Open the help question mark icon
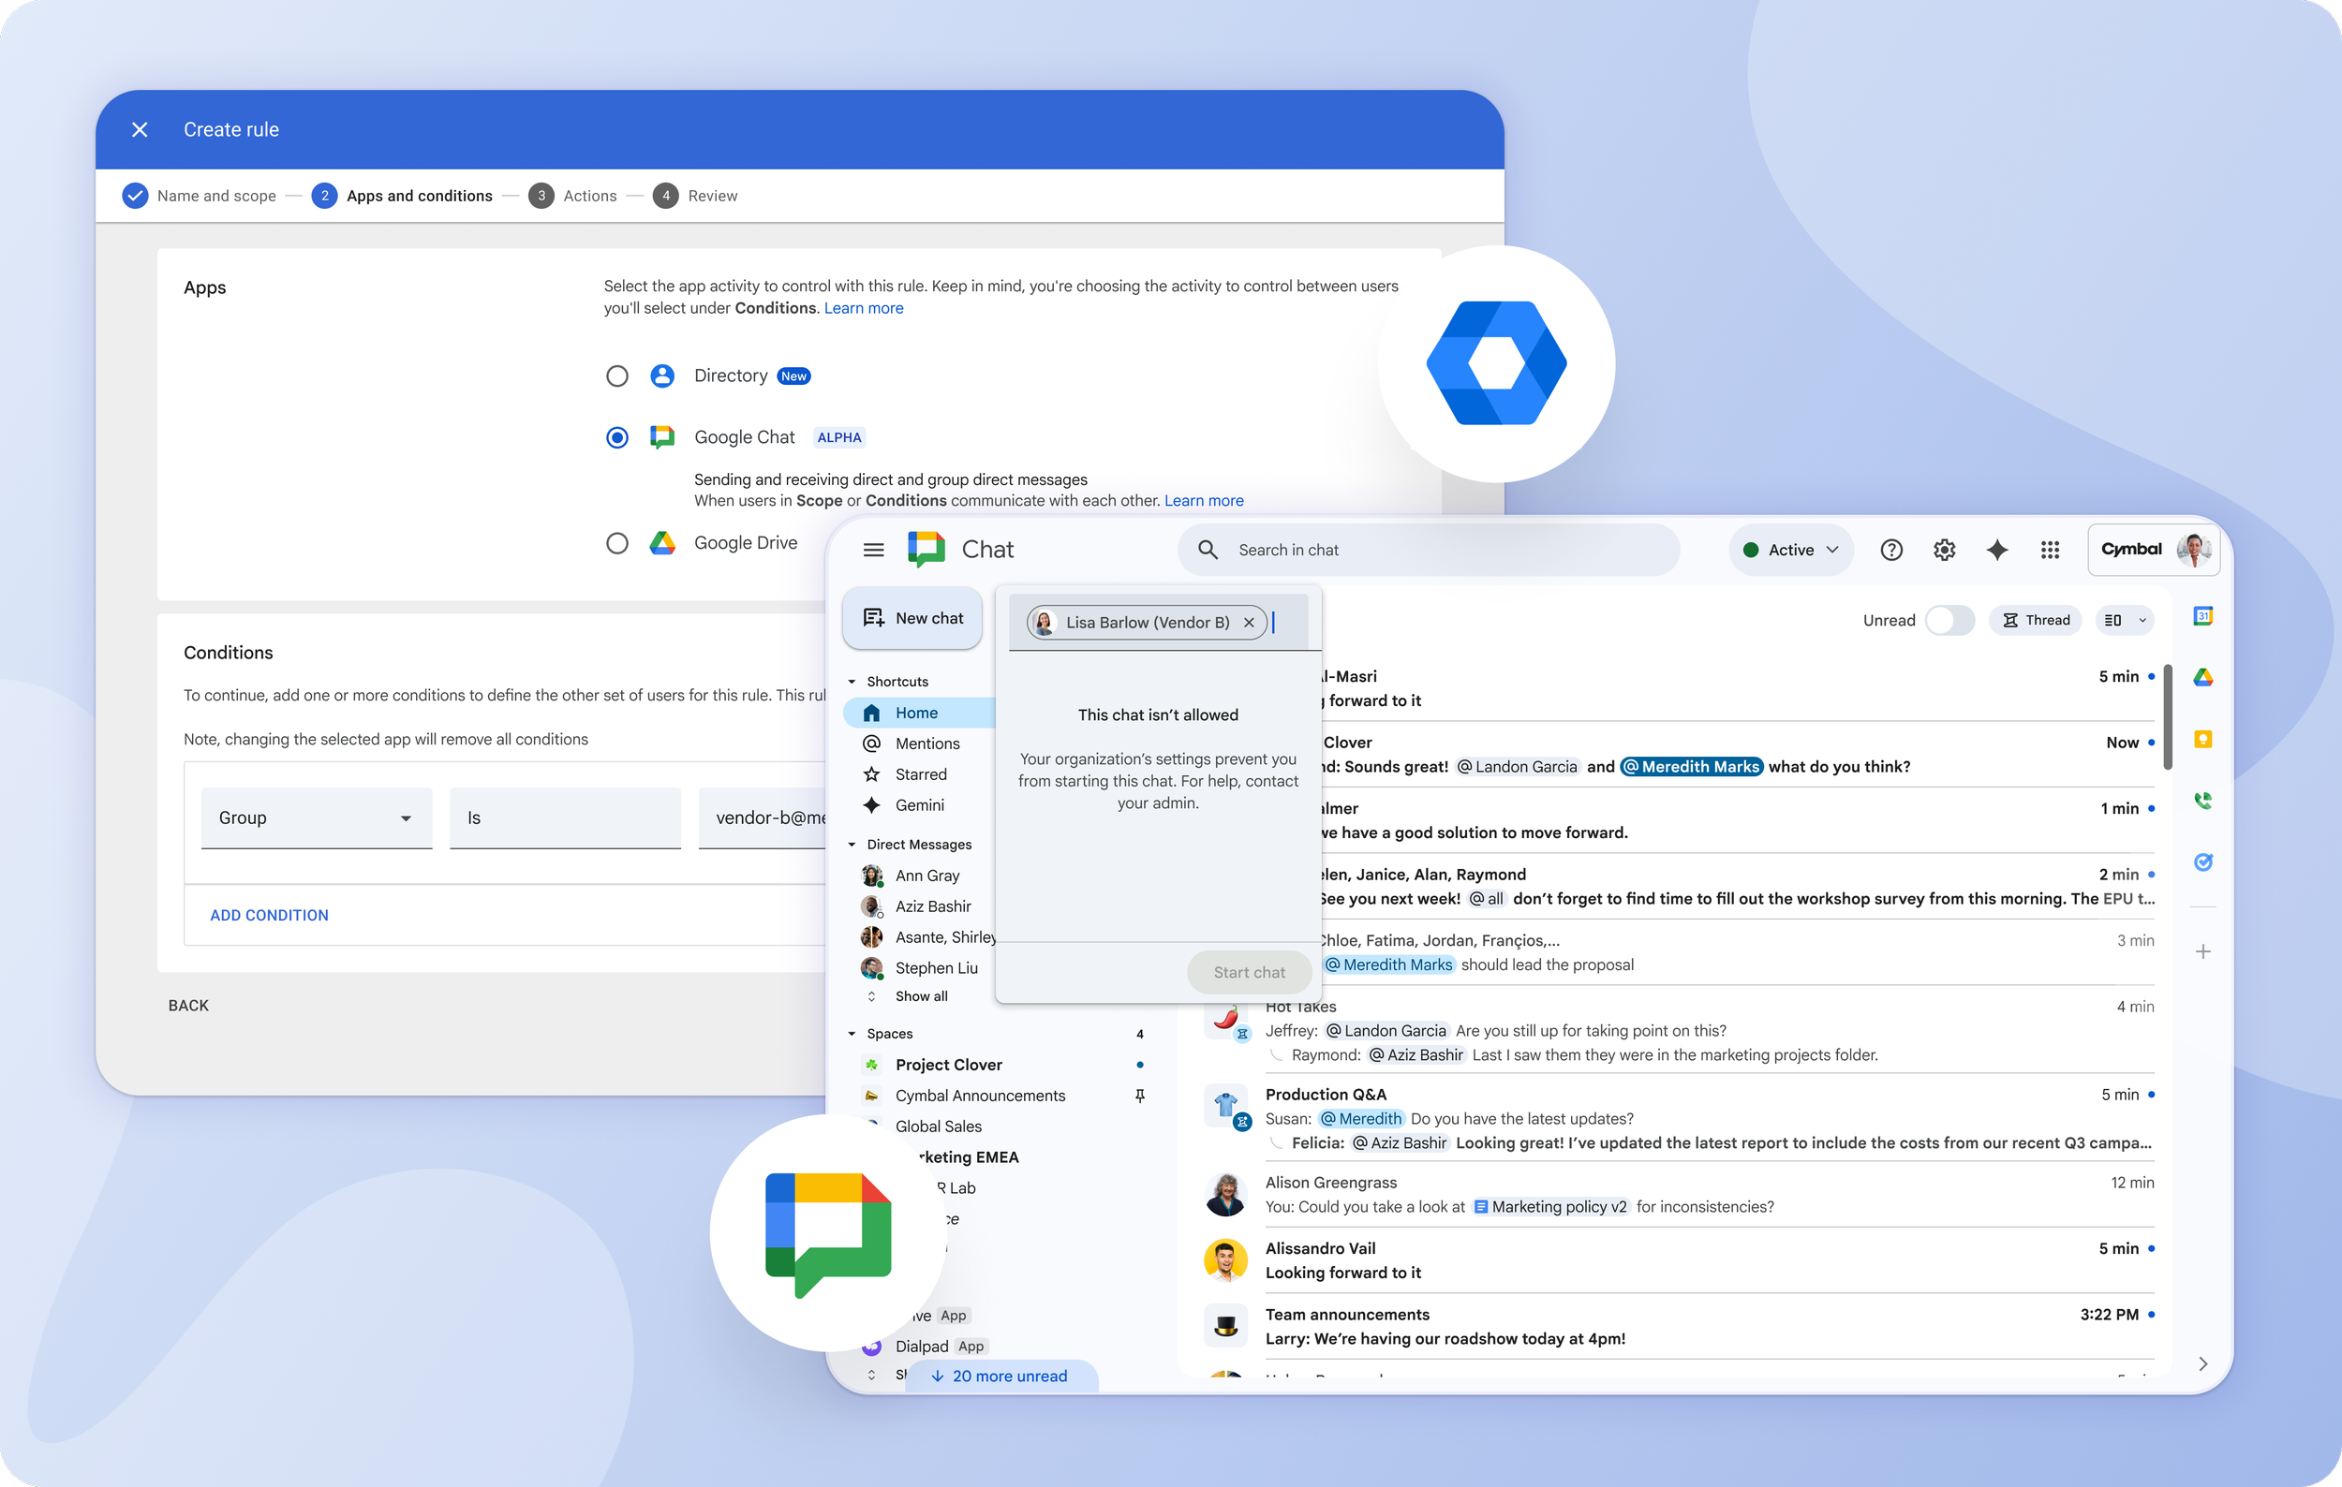The height and width of the screenshot is (1487, 2342). [x=1890, y=550]
